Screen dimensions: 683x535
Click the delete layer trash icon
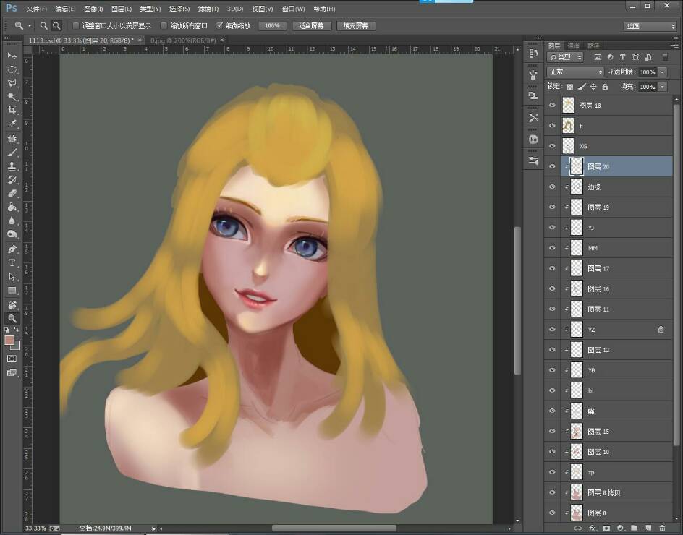662,528
